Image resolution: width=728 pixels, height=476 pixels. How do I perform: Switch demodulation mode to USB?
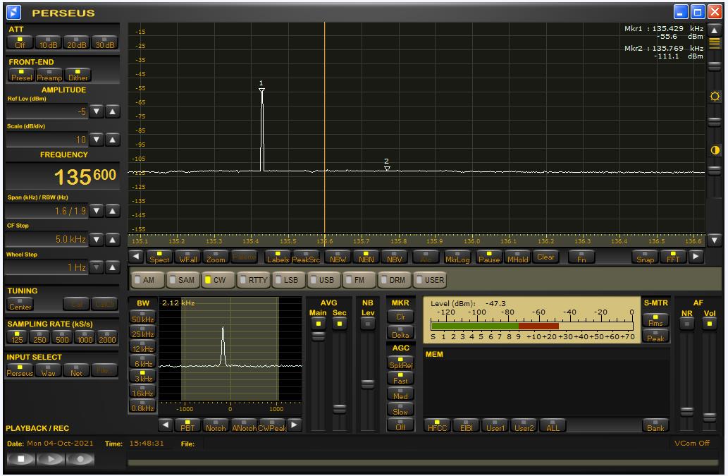322,280
